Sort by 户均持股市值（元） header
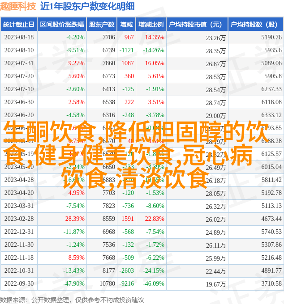 click(196, 25)
